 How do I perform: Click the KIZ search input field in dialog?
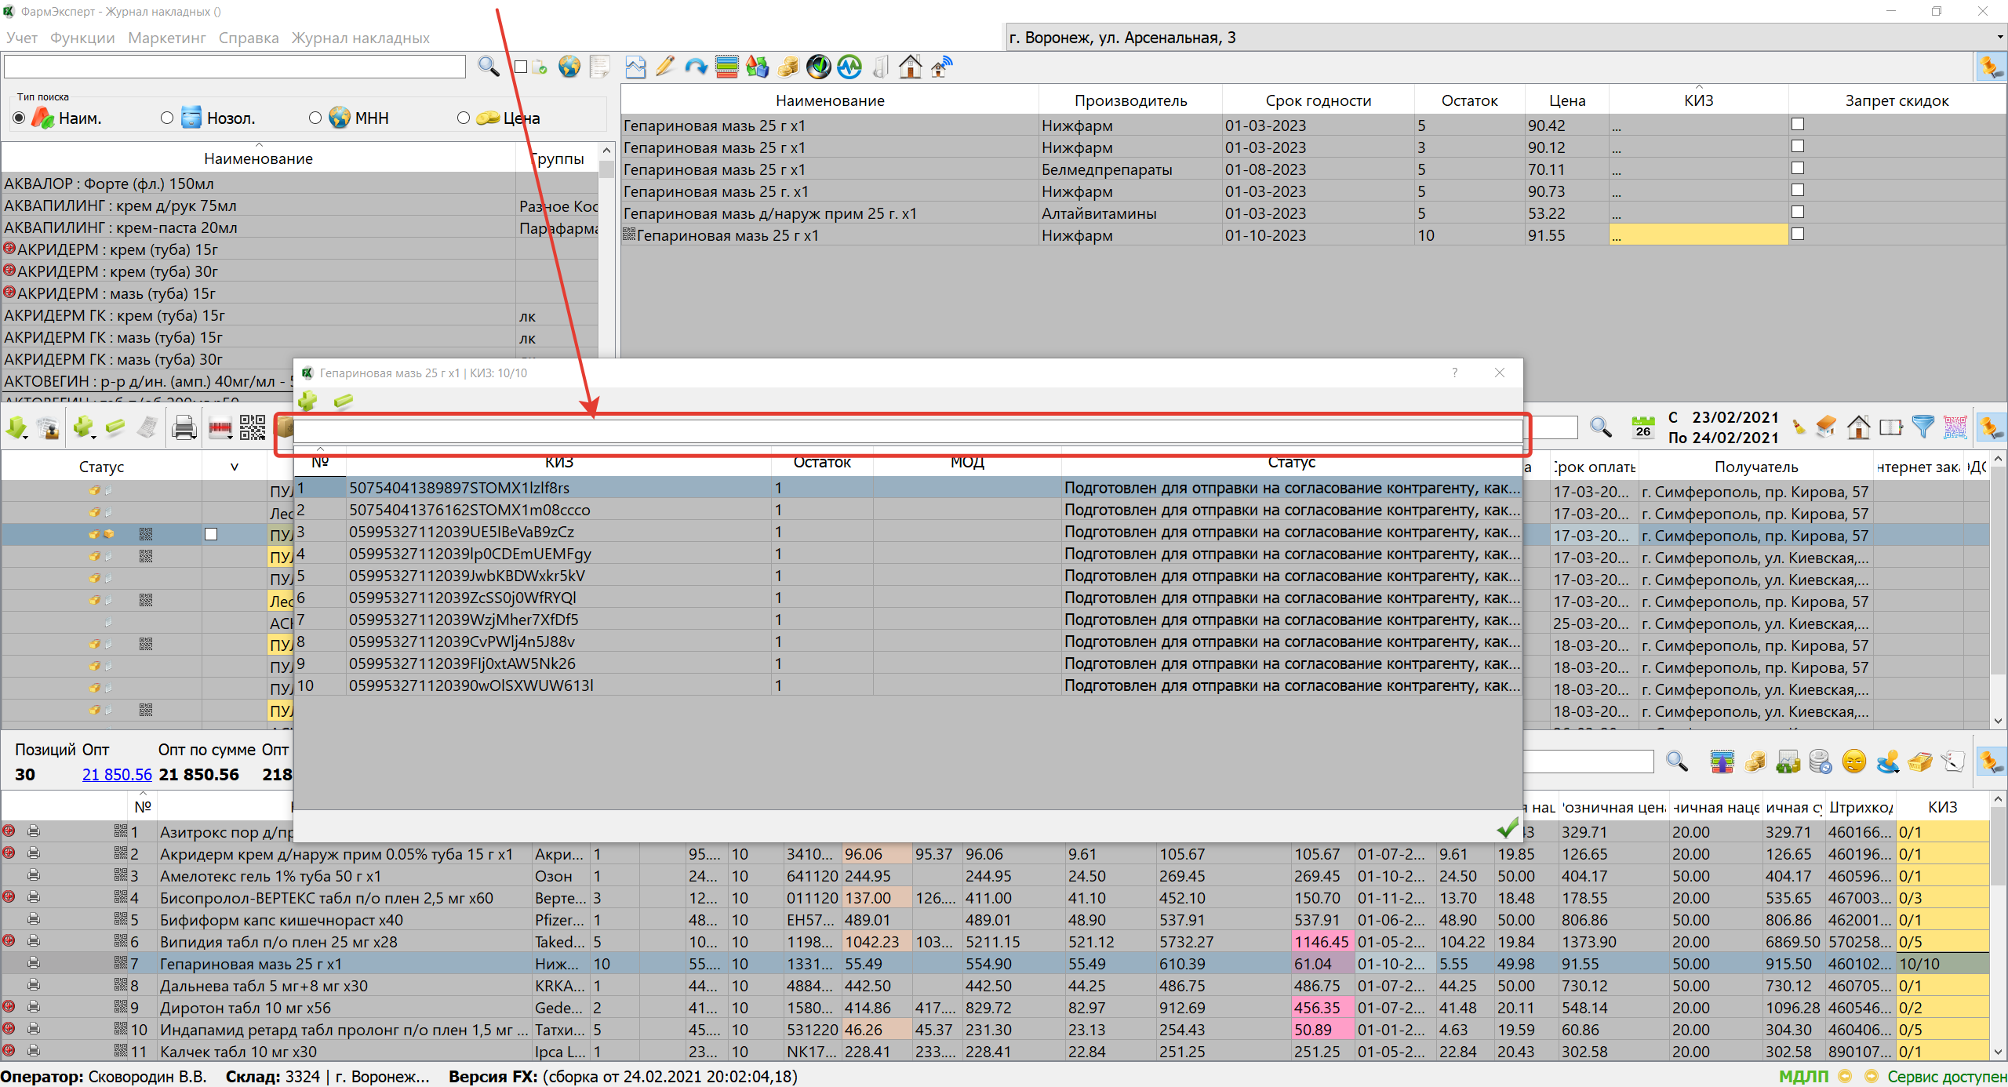point(908,431)
